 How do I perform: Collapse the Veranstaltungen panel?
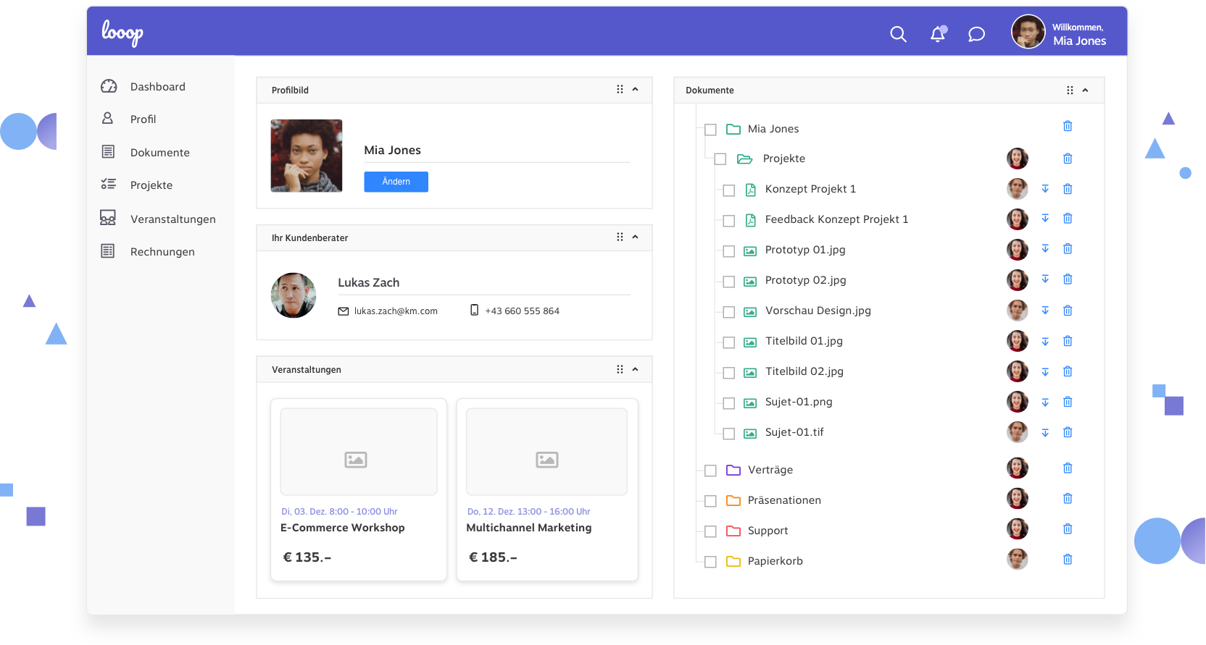coord(636,369)
